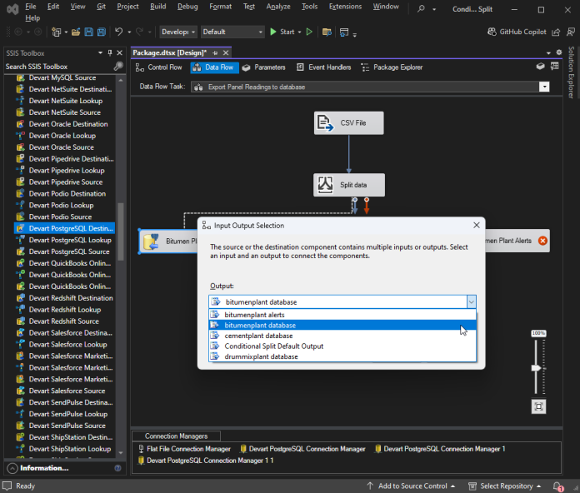The width and height of the screenshot is (580, 493).
Task: Switch to the Control Flow tab
Action: [158, 67]
